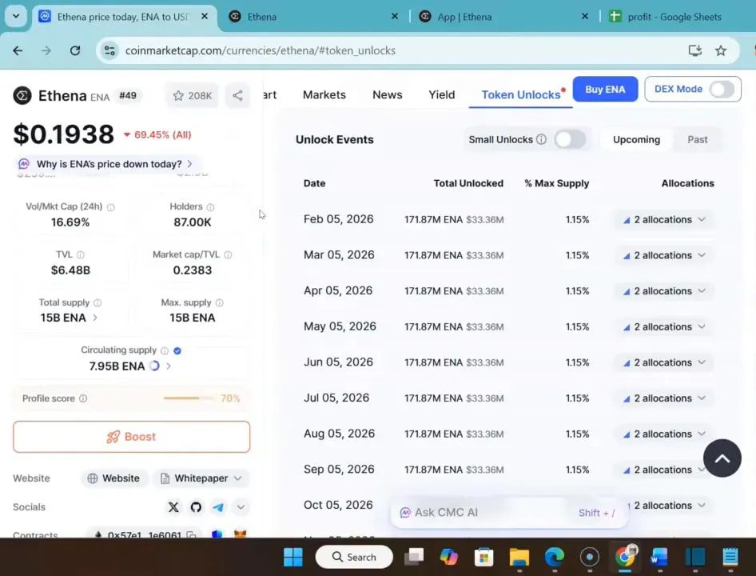Click the share icon next to Ethena
Screen dimensions: 756x576
coord(237,94)
